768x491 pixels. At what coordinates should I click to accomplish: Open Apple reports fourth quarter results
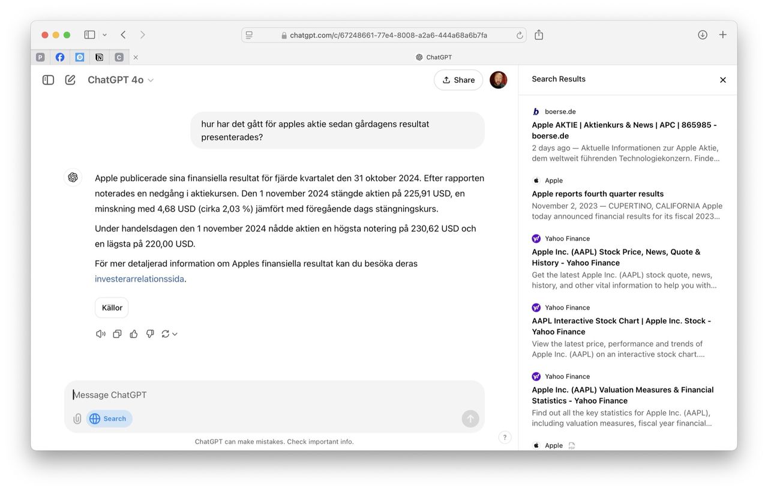coord(598,194)
